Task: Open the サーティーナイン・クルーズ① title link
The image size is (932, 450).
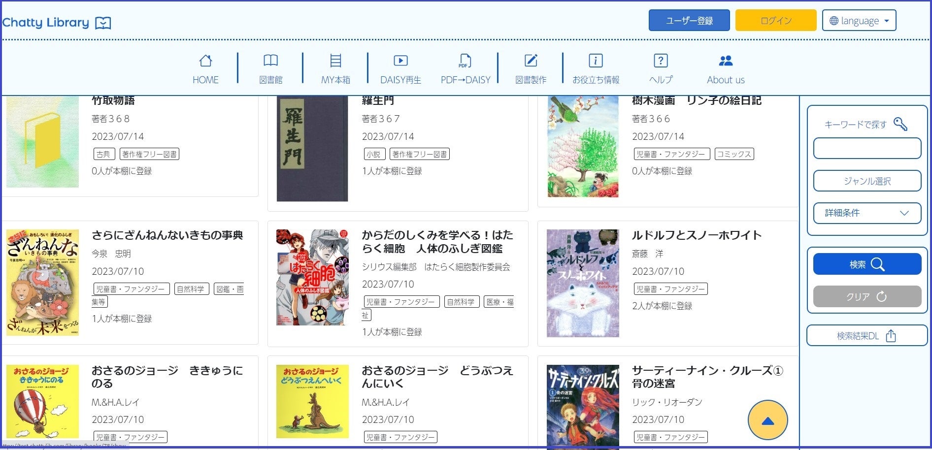Action: 707,377
